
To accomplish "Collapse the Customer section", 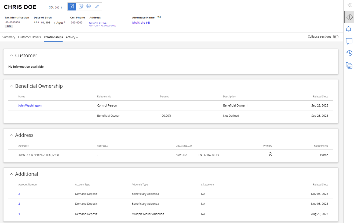I will (x=11, y=56).
